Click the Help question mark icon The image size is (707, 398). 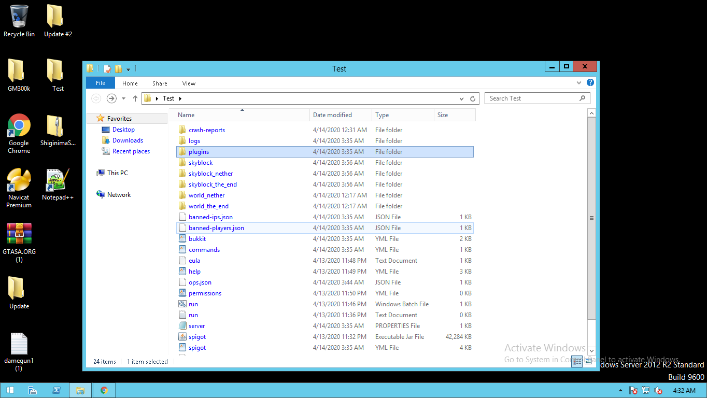point(590,83)
